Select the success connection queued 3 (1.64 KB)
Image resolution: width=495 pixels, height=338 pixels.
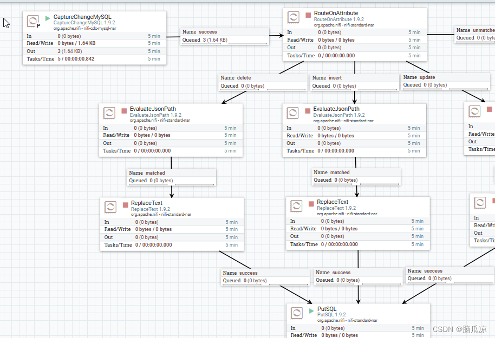(225, 36)
